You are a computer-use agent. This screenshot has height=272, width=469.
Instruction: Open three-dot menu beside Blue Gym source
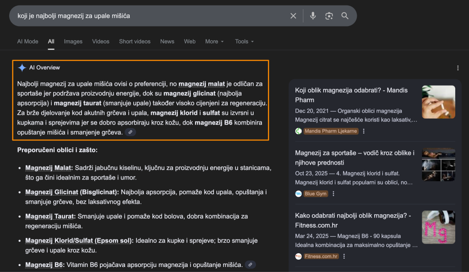333,194
